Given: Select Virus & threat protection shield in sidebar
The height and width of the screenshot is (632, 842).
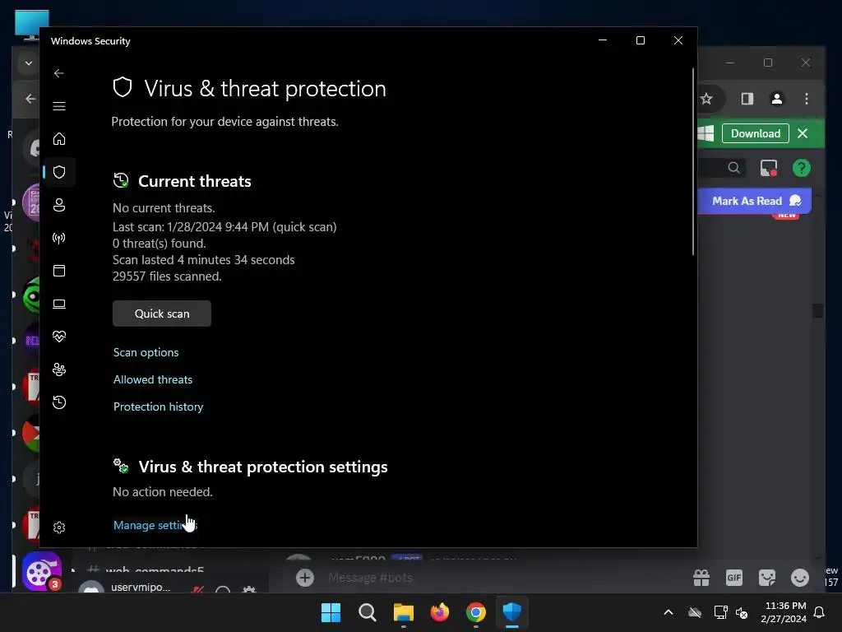Looking at the screenshot, I should [x=59, y=172].
